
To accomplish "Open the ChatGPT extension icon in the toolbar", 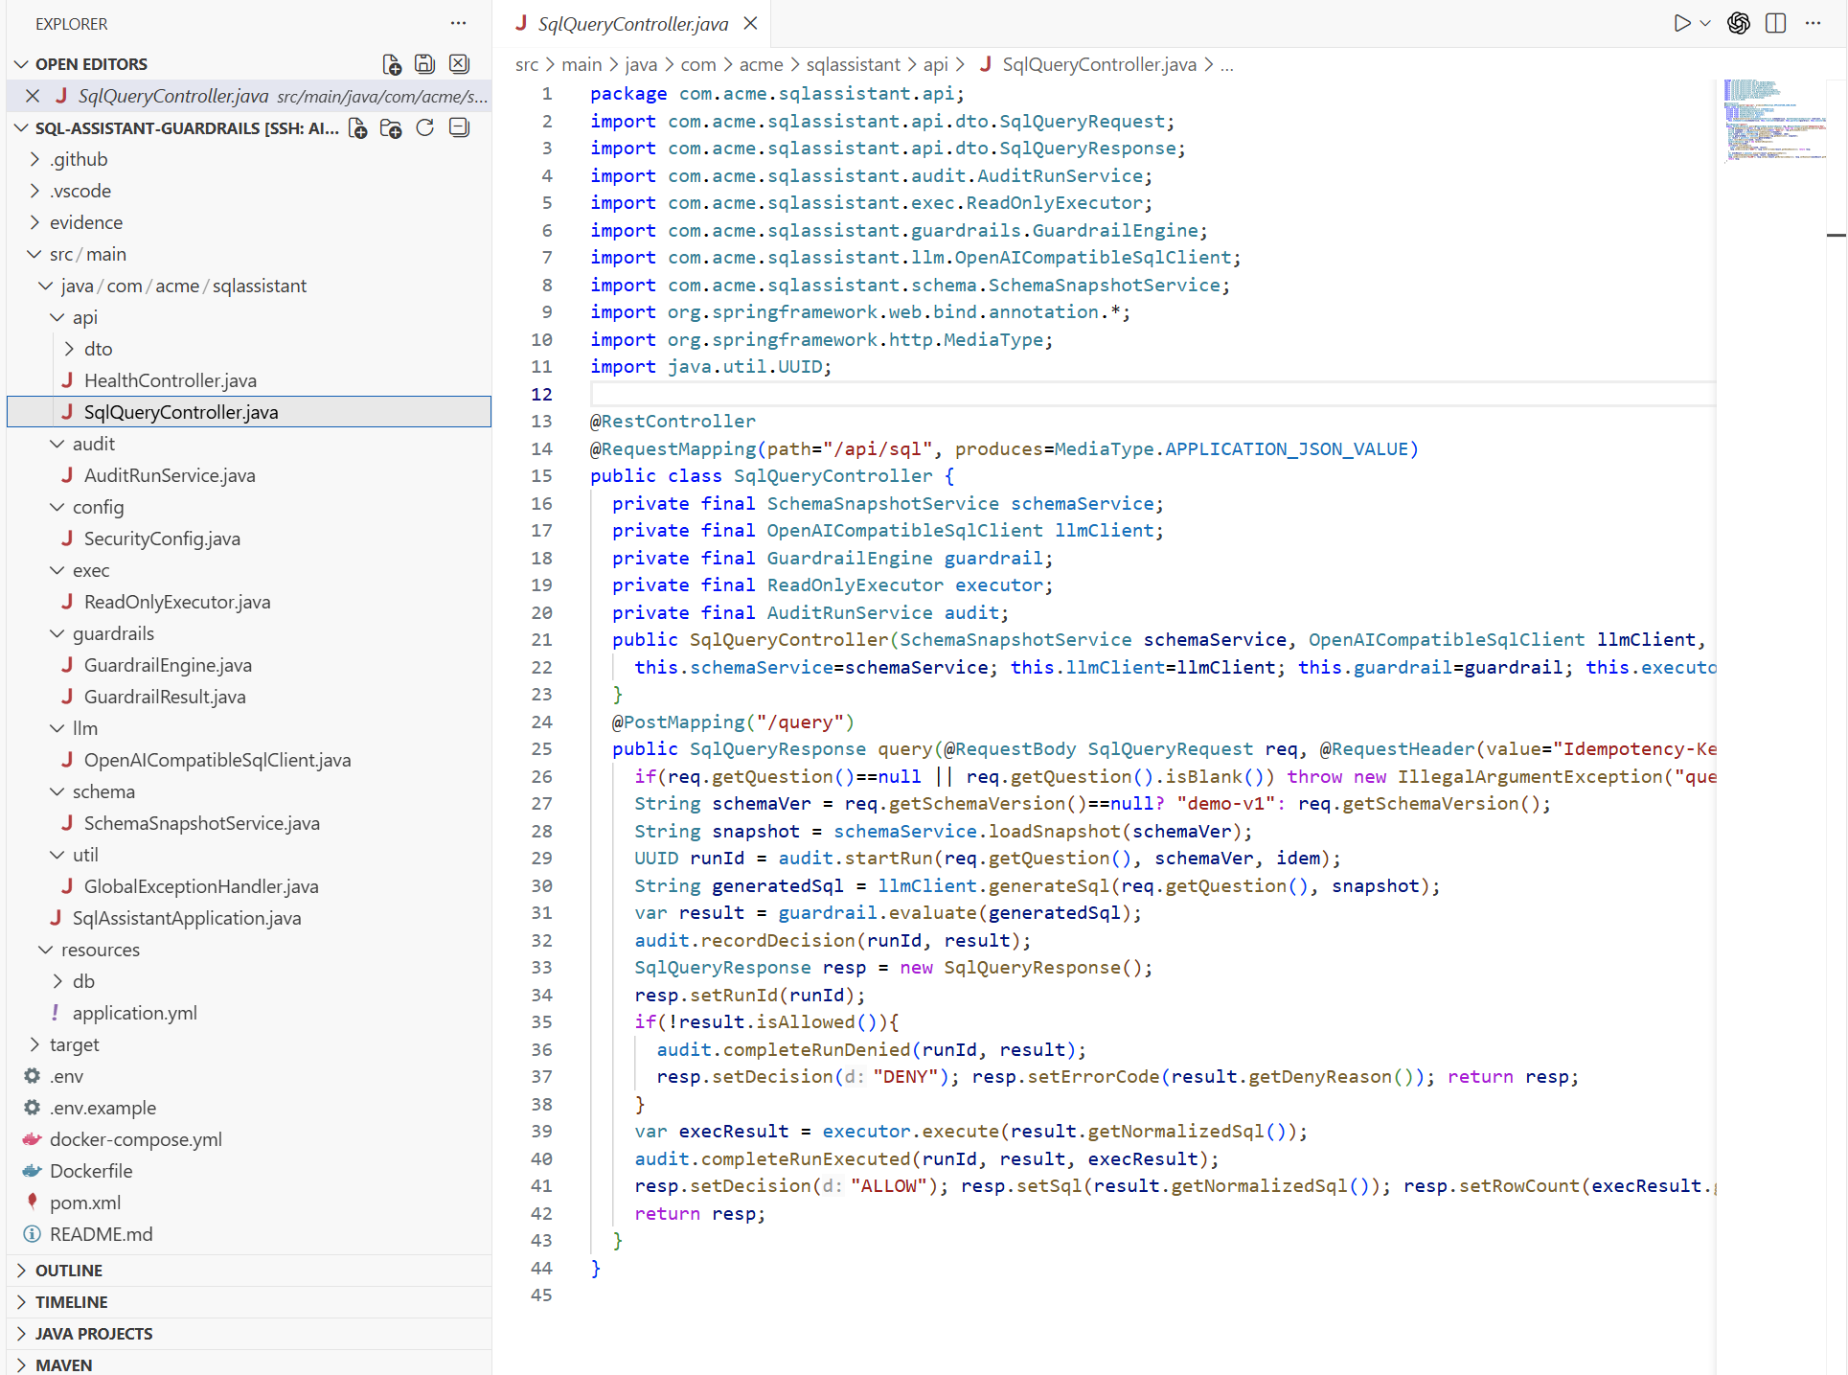I will [x=1739, y=23].
